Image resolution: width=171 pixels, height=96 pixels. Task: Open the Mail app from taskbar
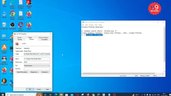[72, 95]
